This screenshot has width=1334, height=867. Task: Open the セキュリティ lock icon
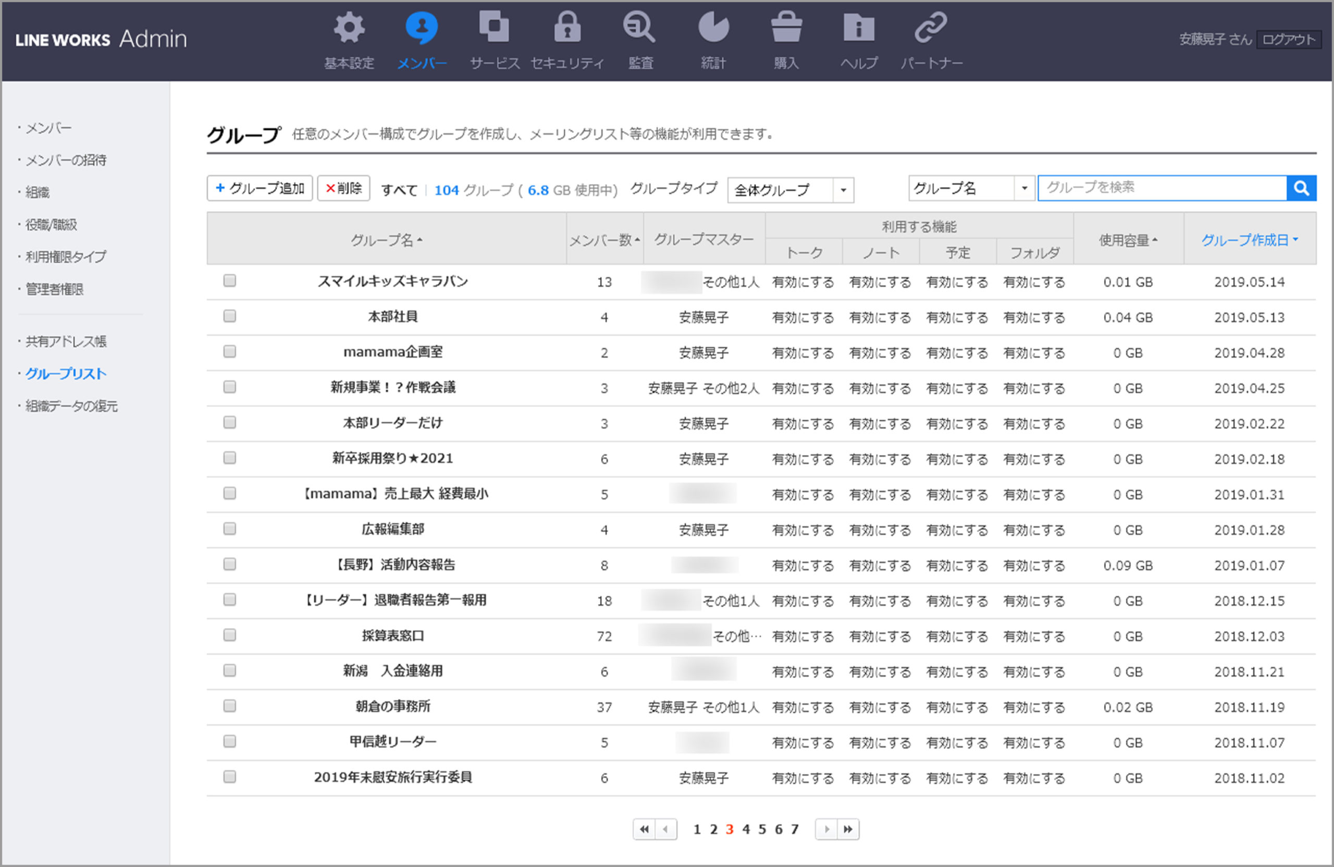566,28
